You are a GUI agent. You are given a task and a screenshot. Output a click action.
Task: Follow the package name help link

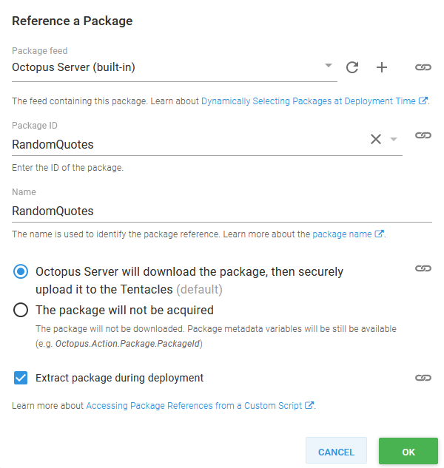(x=342, y=234)
